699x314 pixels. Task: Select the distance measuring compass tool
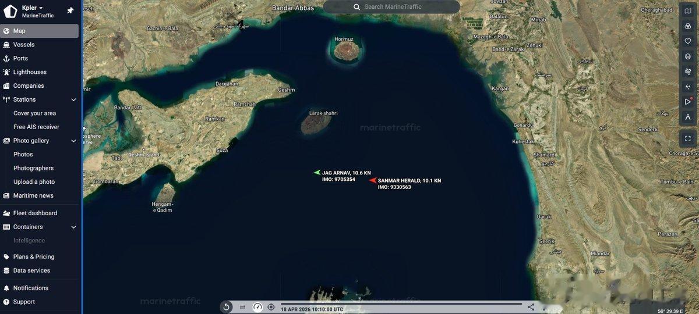[688, 116]
